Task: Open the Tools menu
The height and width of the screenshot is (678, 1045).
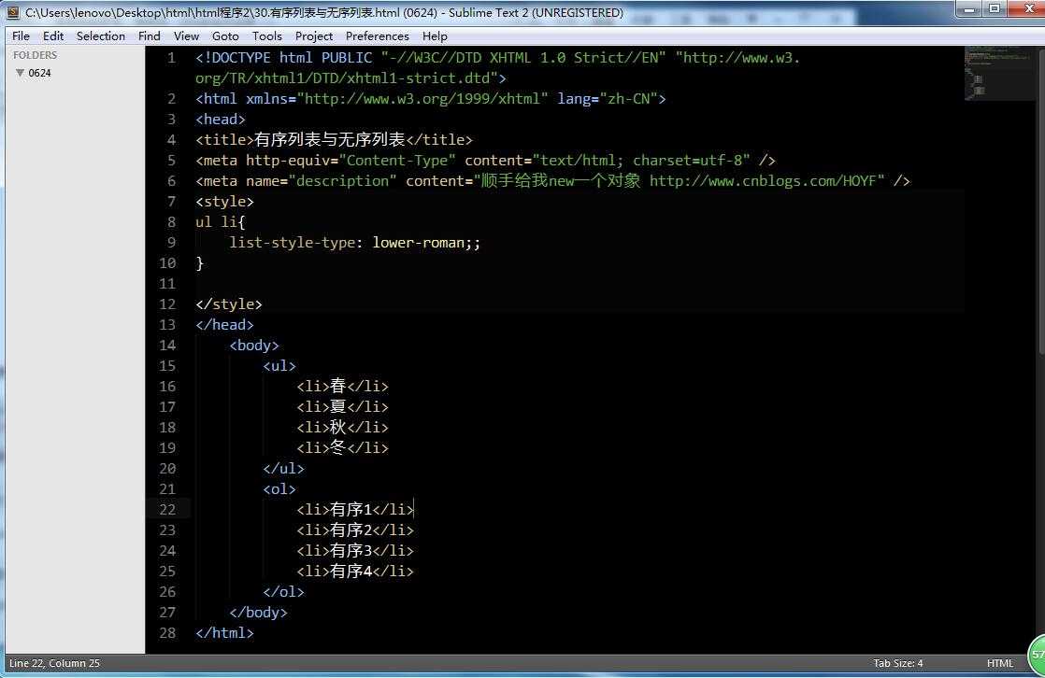Action: (x=266, y=36)
